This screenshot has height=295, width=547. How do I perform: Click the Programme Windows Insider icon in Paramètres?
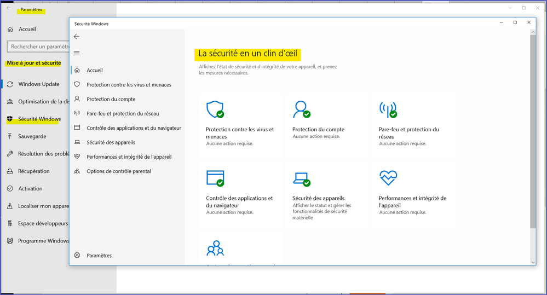tap(10, 241)
